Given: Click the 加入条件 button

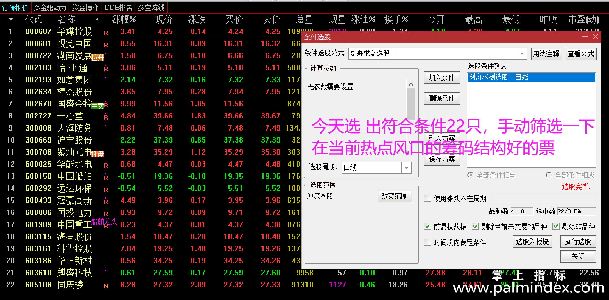Looking at the screenshot, I should (x=442, y=78).
